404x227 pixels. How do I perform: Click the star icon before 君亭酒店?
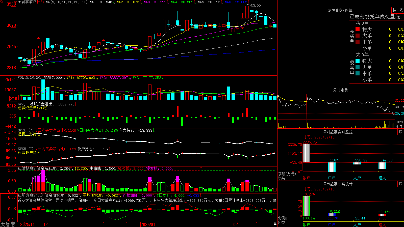point(20,2)
